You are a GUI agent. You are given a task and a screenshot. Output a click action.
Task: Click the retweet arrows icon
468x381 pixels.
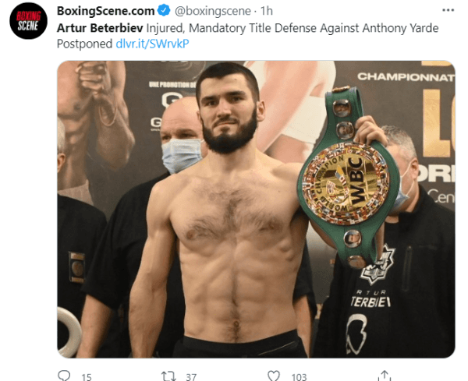tap(169, 376)
